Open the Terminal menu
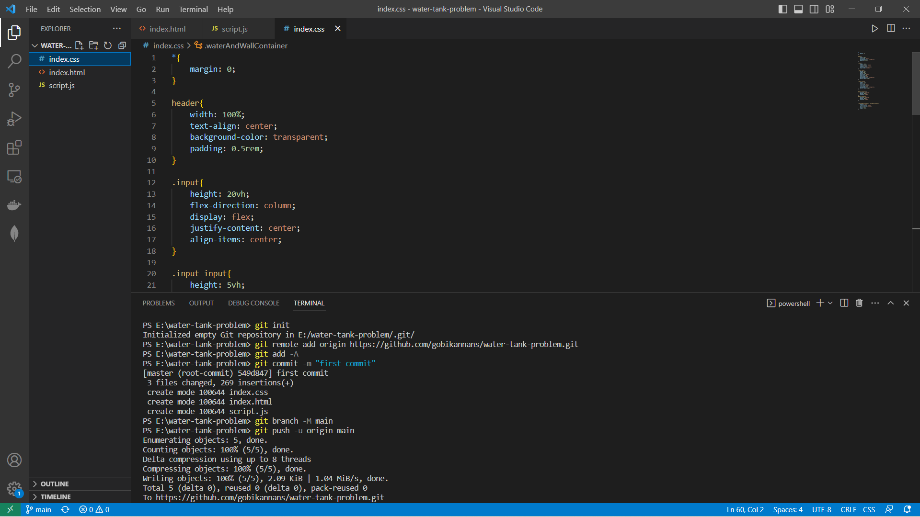The width and height of the screenshot is (920, 517). (193, 9)
